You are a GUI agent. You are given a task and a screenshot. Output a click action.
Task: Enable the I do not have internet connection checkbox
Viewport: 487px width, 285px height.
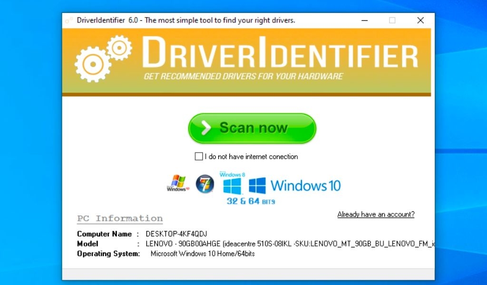tap(198, 156)
